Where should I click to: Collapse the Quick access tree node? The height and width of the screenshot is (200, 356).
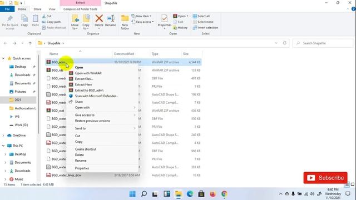pyautogui.click(x=3, y=58)
